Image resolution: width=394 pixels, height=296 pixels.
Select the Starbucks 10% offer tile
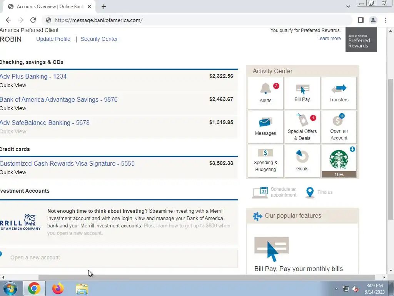point(339,161)
